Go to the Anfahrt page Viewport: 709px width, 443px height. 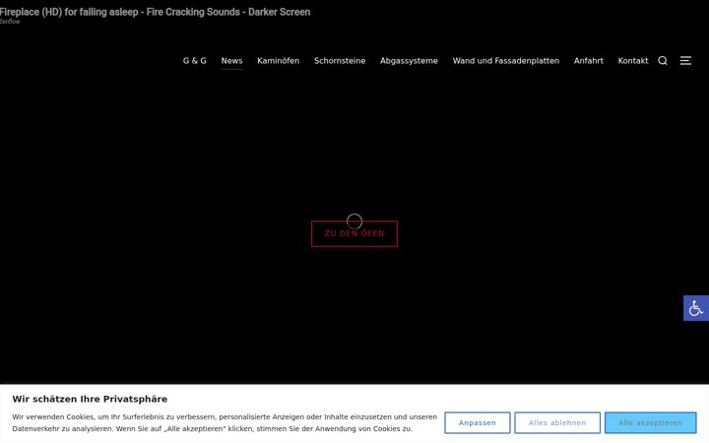(588, 61)
